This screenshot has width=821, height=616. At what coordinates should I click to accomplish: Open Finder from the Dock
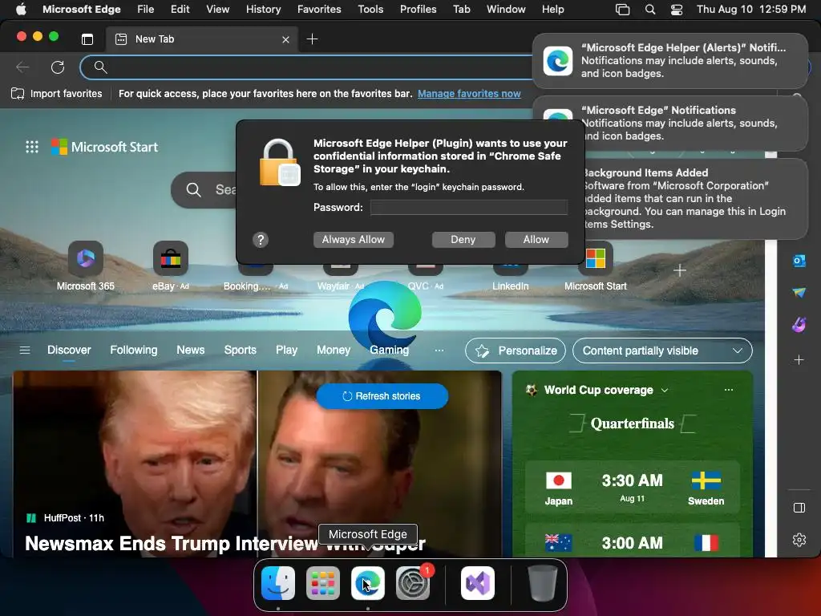pos(278,583)
